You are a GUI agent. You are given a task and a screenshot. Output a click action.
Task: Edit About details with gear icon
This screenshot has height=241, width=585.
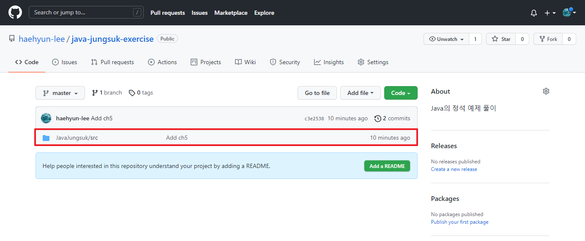coord(546,91)
